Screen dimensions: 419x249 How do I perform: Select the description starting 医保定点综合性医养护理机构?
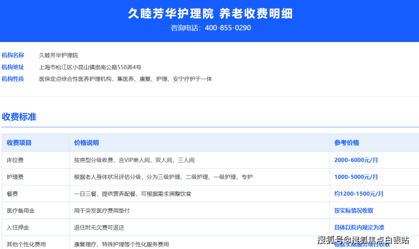[x=125, y=79]
